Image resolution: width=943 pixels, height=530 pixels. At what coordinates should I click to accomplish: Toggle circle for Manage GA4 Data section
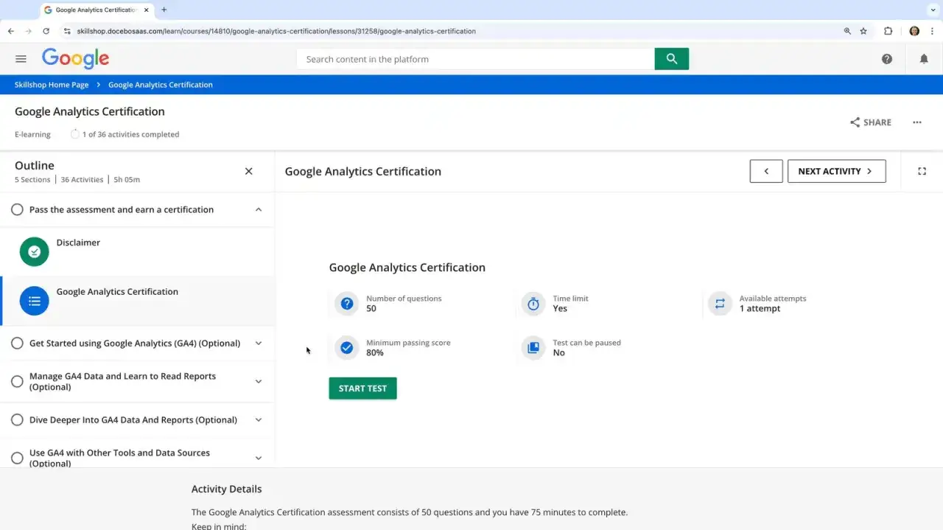click(x=17, y=381)
